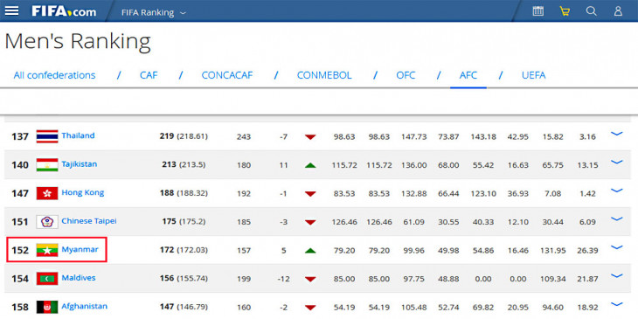The height and width of the screenshot is (319, 638).
Task: Expand the Afghanistan row details
Action: 617,304
